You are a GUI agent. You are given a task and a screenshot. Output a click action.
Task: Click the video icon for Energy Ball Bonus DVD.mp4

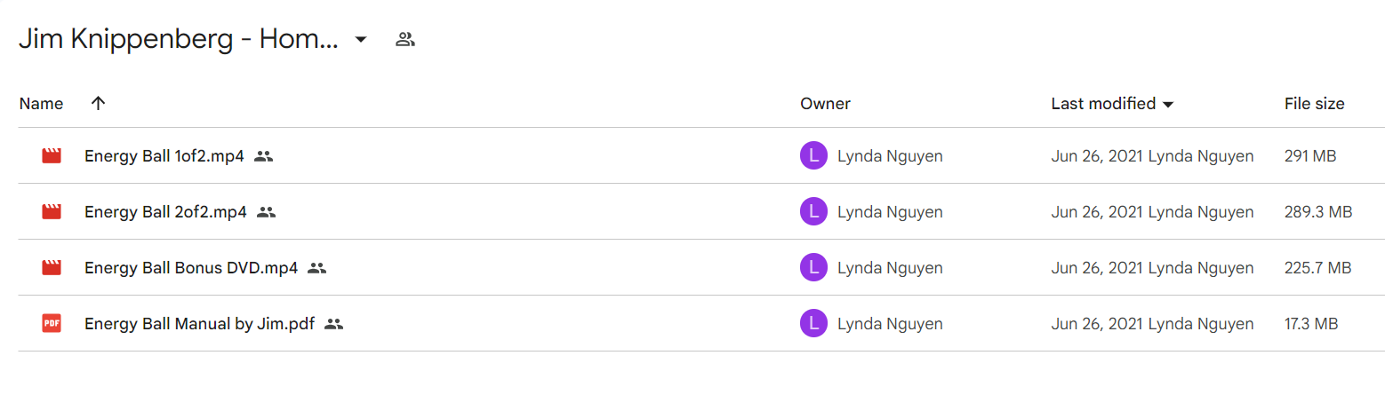click(x=52, y=268)
